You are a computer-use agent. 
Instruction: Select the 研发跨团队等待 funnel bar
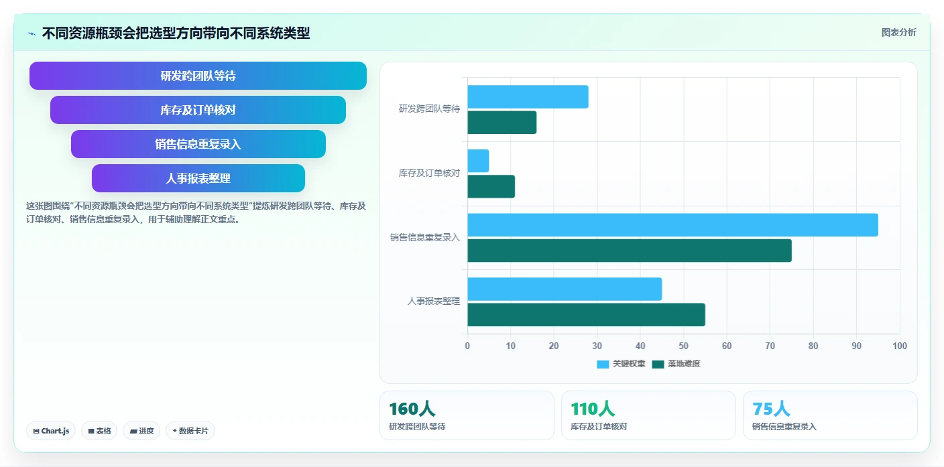198,76
